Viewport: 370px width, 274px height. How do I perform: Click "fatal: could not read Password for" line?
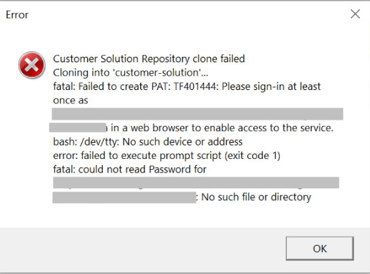pyautogui.click(x=130, y=169)
